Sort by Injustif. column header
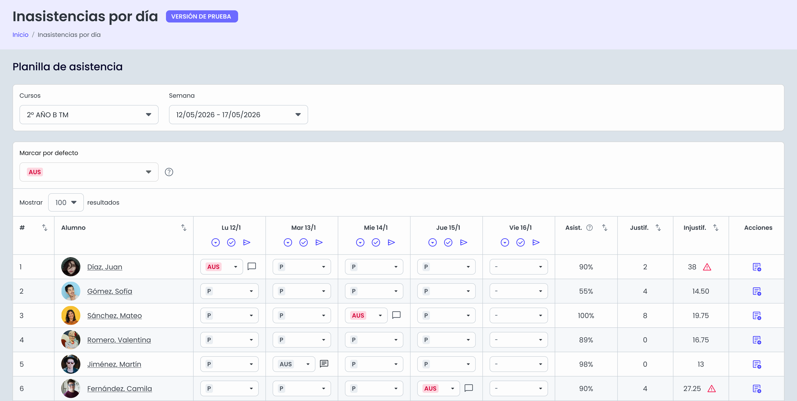 (x=716, y=228)
